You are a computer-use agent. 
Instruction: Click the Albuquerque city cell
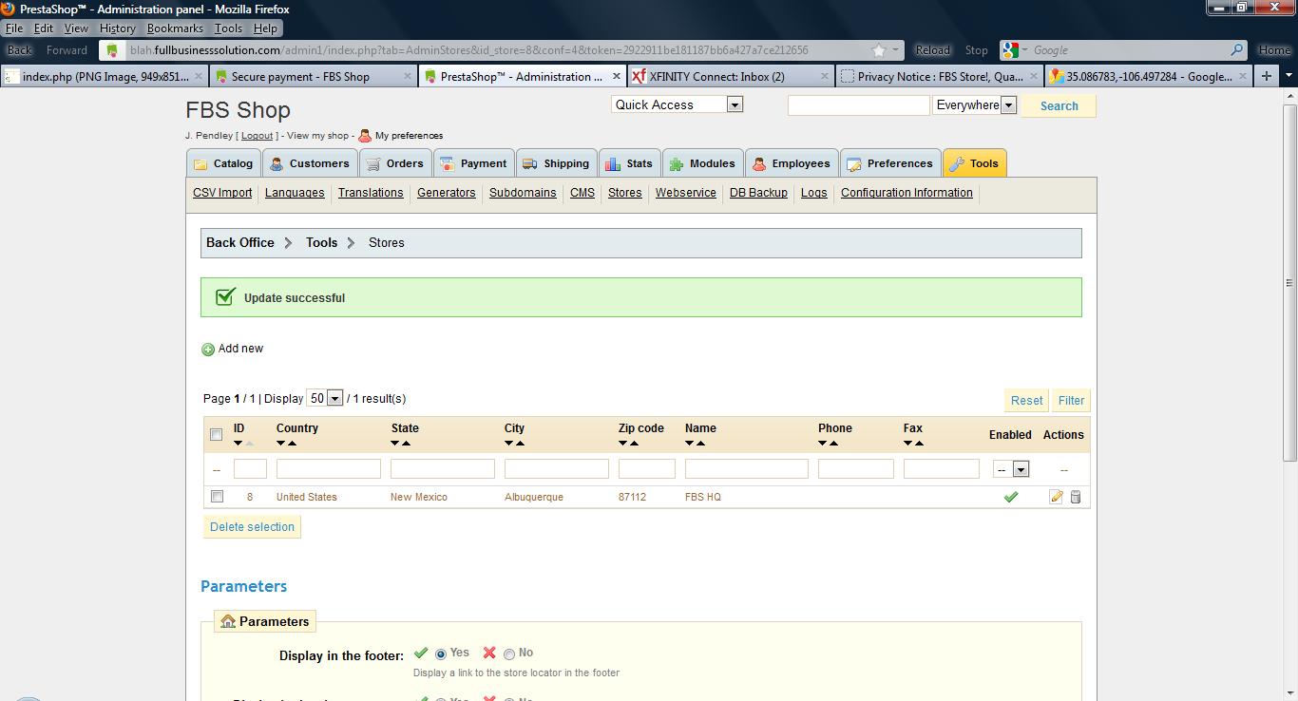534,497
